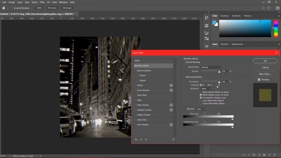
Task: Open the workspace switcher icon
Action: point(269,8)
